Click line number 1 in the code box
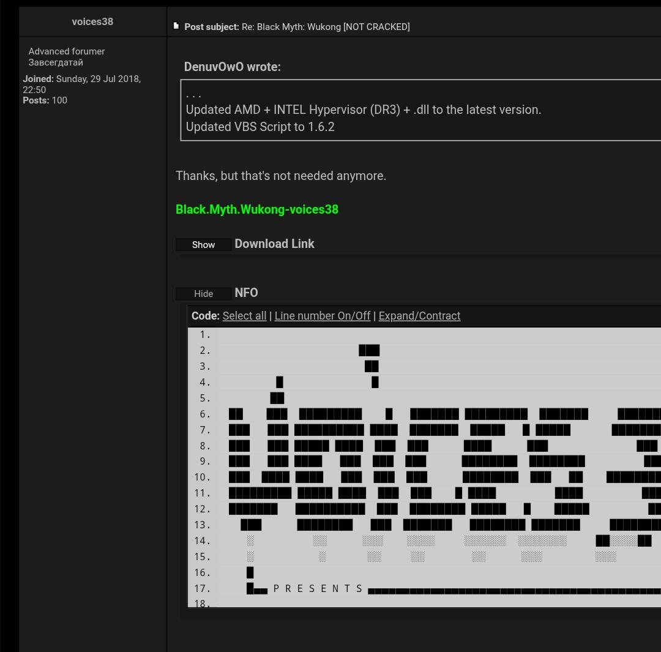Image resolution: width=661 pixels, height=652 pixels. click(204, 334)
